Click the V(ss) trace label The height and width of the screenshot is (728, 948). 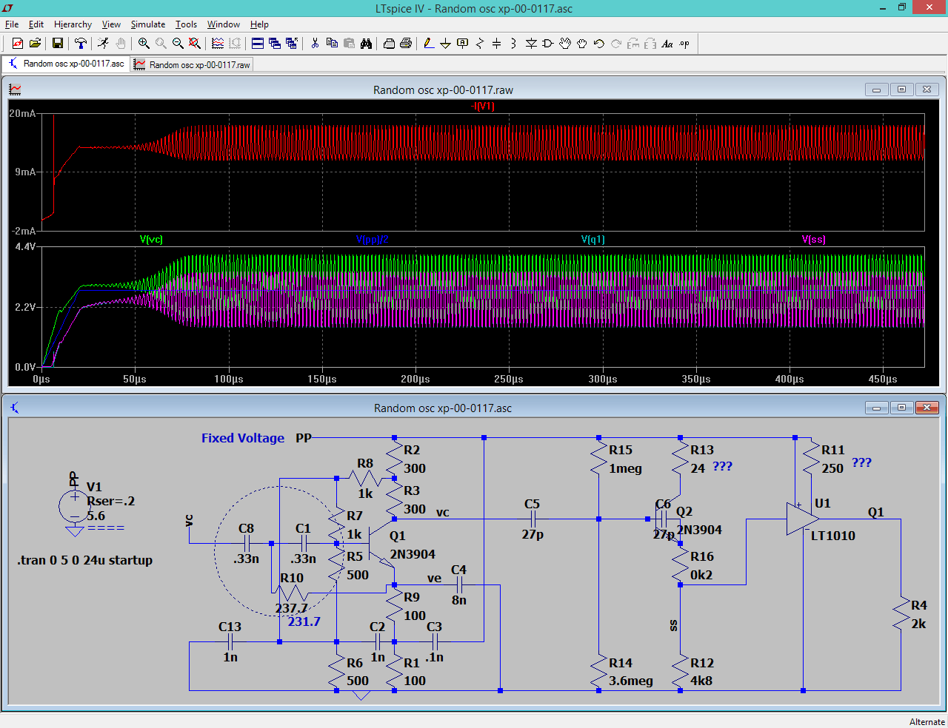click(x=813, y=239)
